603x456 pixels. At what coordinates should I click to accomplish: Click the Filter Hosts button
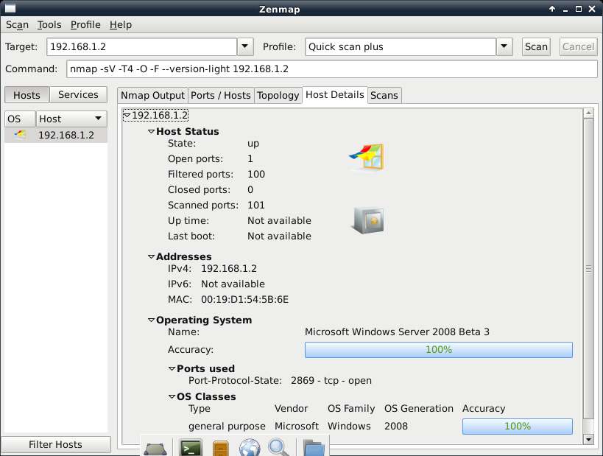point(55,444)
